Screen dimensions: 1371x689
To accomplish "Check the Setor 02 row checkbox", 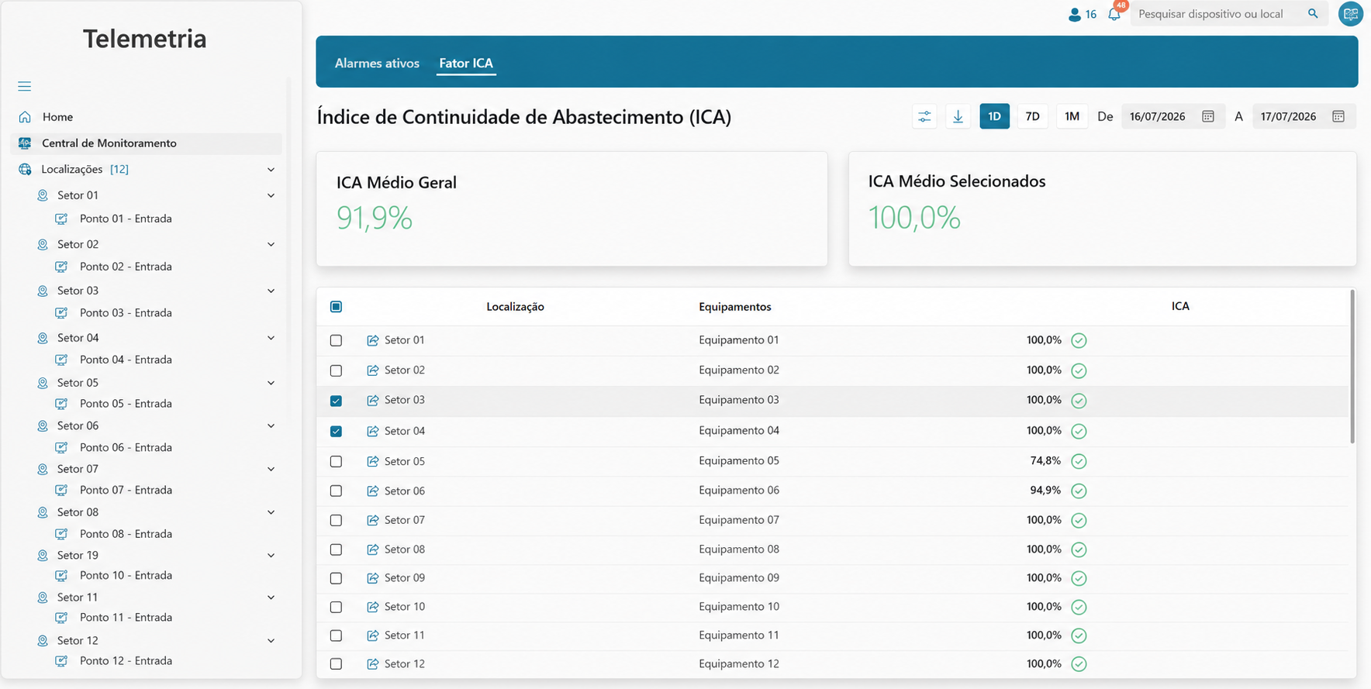I will coord(336,370).
